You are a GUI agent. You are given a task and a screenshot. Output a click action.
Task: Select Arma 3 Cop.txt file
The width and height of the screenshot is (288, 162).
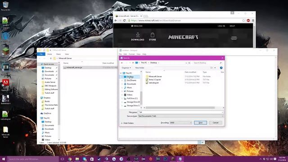154,80
